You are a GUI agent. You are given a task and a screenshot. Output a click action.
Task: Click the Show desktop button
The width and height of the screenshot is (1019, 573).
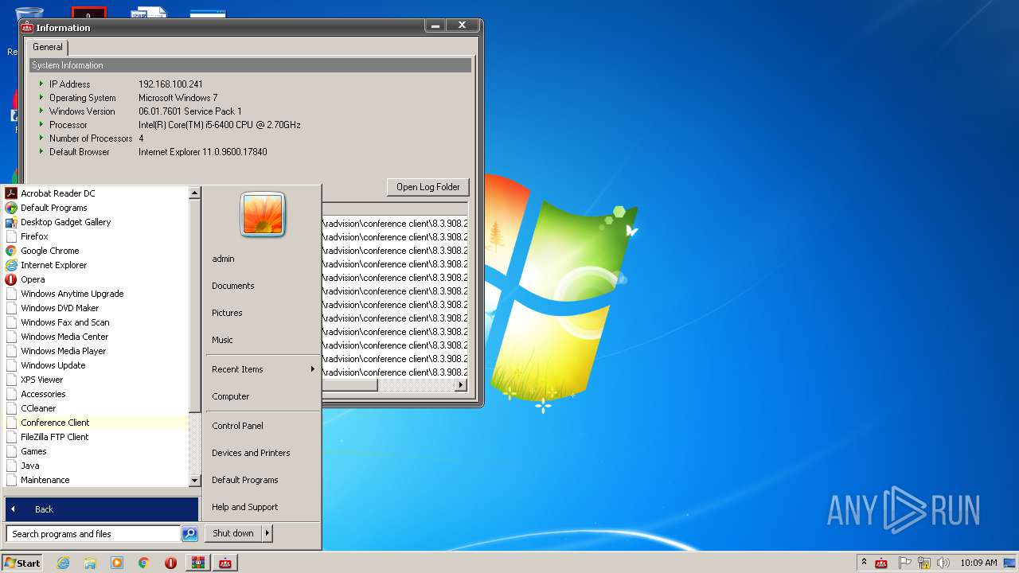(x=1009, y=563)
